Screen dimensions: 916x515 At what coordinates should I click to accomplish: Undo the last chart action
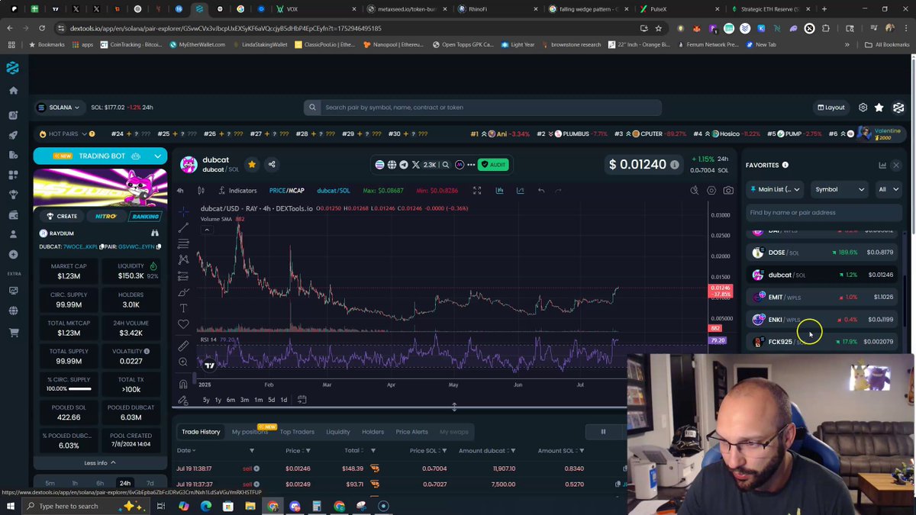coord(540,190)
